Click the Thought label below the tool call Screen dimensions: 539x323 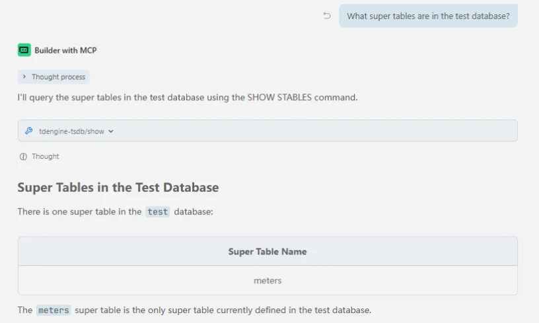(45, 157)
